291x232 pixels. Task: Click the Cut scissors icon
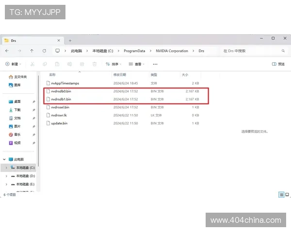[x=32, y=64]
